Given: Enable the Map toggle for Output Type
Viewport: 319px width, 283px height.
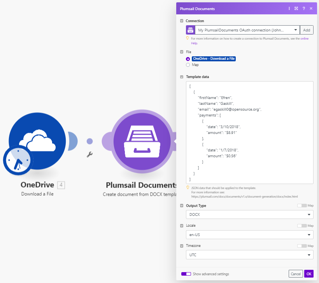Looking at the screenshot, I should pyautogui.click(x=302, y=205).
